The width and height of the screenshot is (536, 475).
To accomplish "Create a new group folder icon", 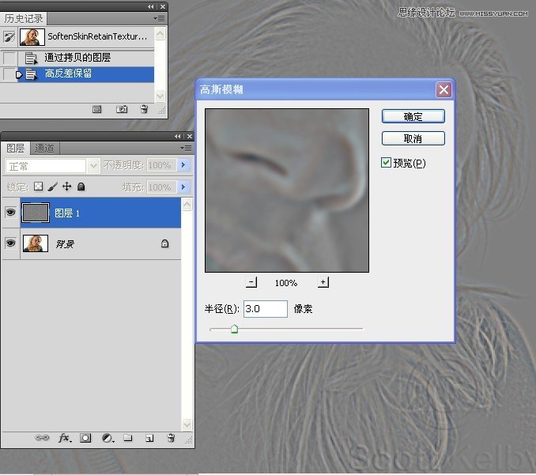I will coord(128,438).
